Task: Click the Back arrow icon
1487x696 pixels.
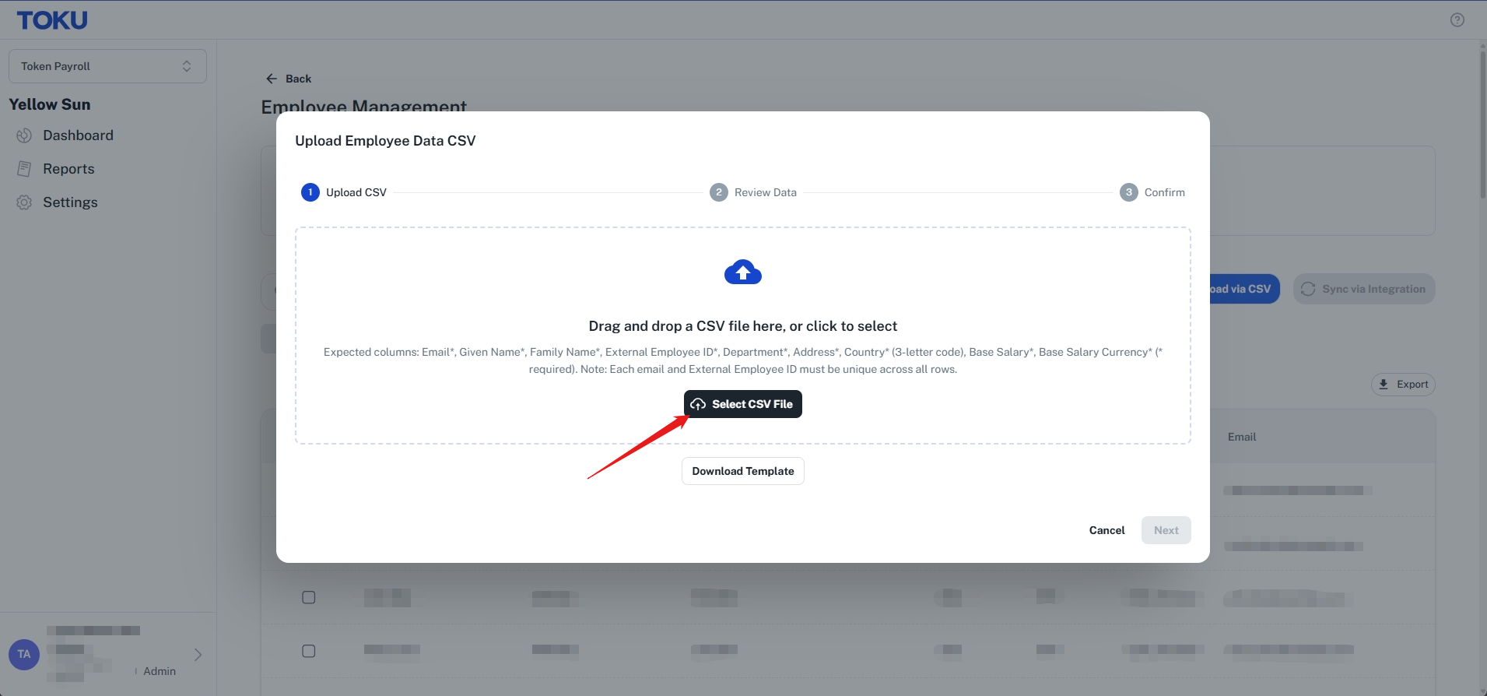Action: tap(272, 79)
